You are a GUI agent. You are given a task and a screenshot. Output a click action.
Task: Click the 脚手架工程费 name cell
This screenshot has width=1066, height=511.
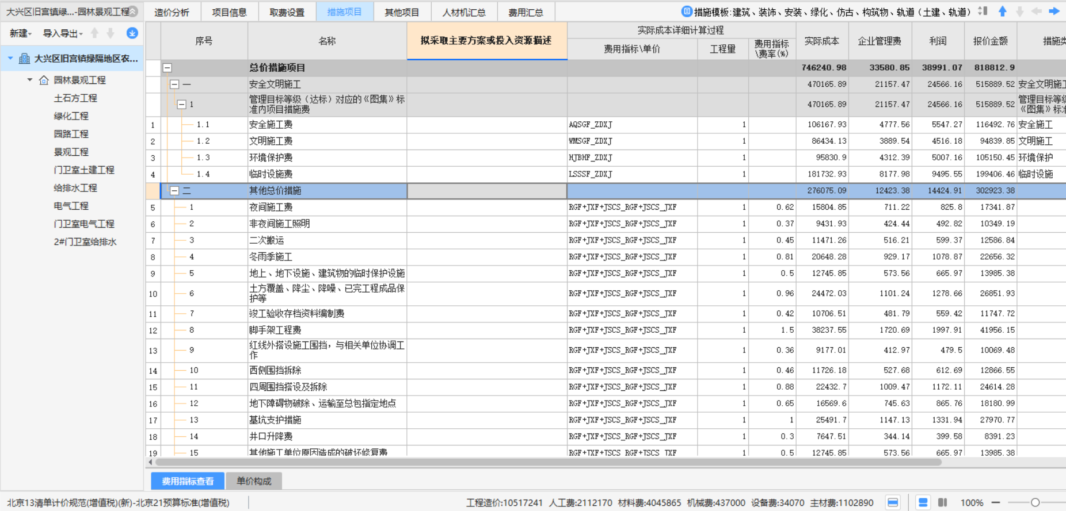point(327,331)
